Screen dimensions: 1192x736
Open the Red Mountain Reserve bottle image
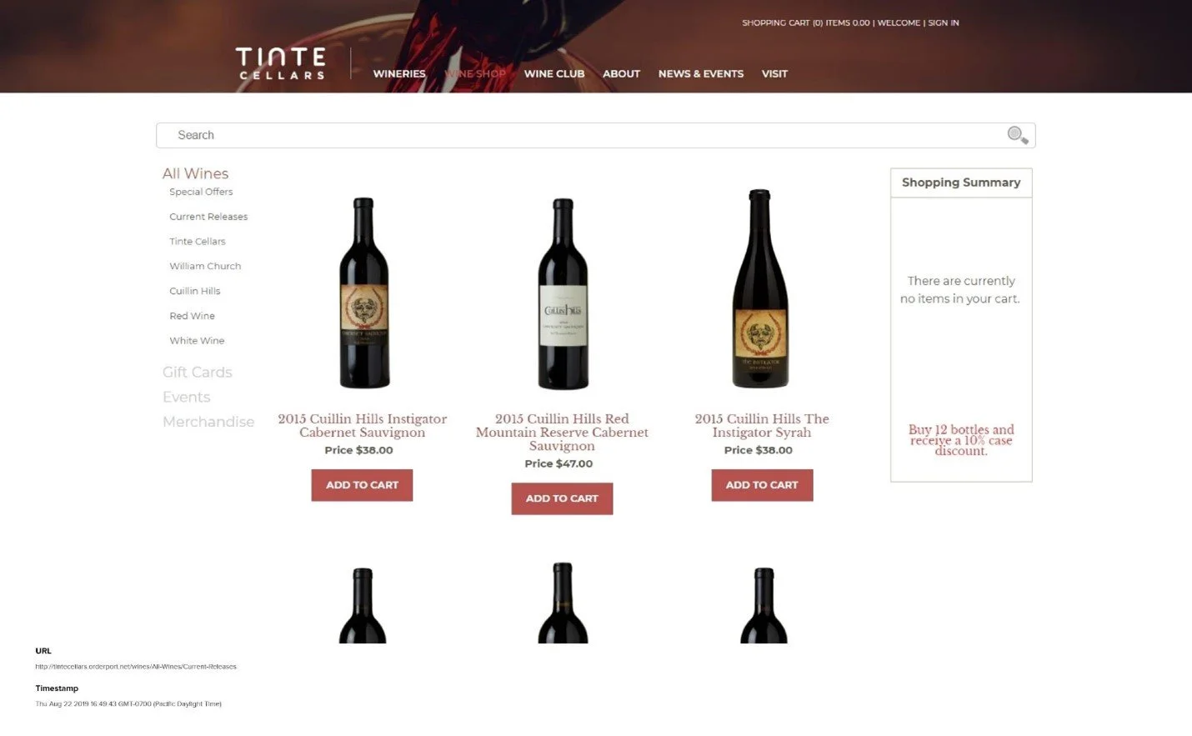tap(563, 293)
